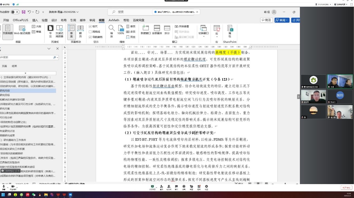The height and width of the screenshot is (198, 354).
Task: Open the Undo history dropdown arrow
Action: (33, 12)
